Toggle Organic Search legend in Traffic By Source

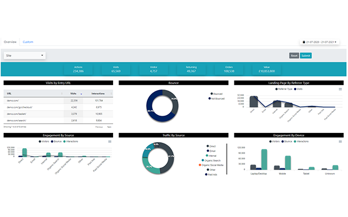(x=211, y=161)
